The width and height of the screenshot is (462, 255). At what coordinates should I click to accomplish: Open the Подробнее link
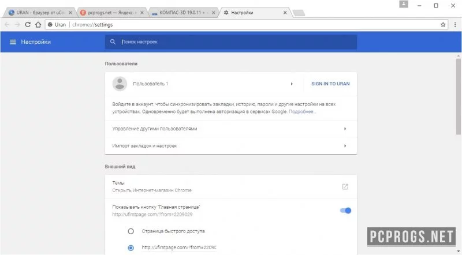[x=302, y=111]
